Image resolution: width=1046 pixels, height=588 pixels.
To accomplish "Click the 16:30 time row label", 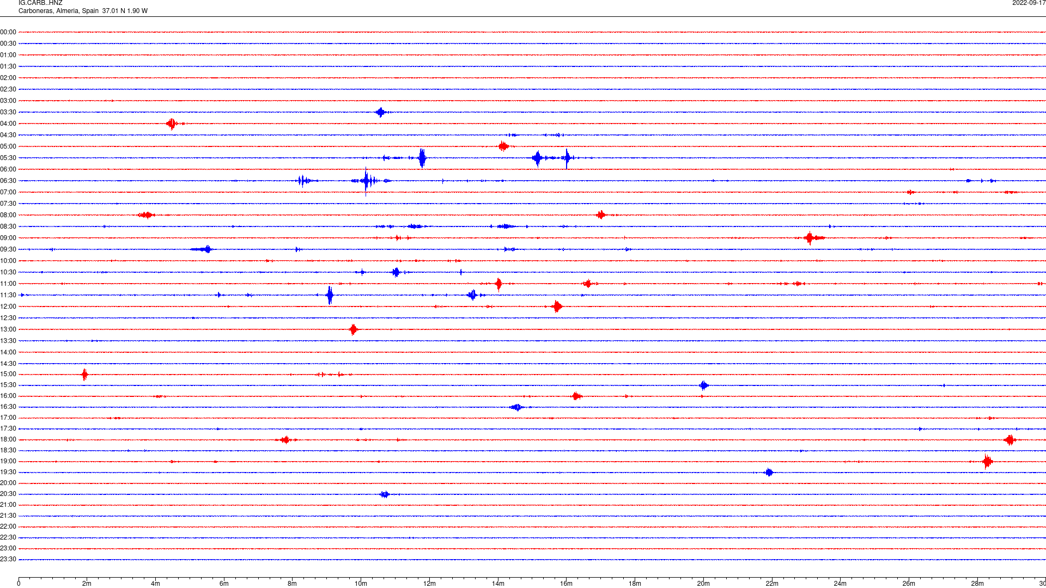I will 8,407.
